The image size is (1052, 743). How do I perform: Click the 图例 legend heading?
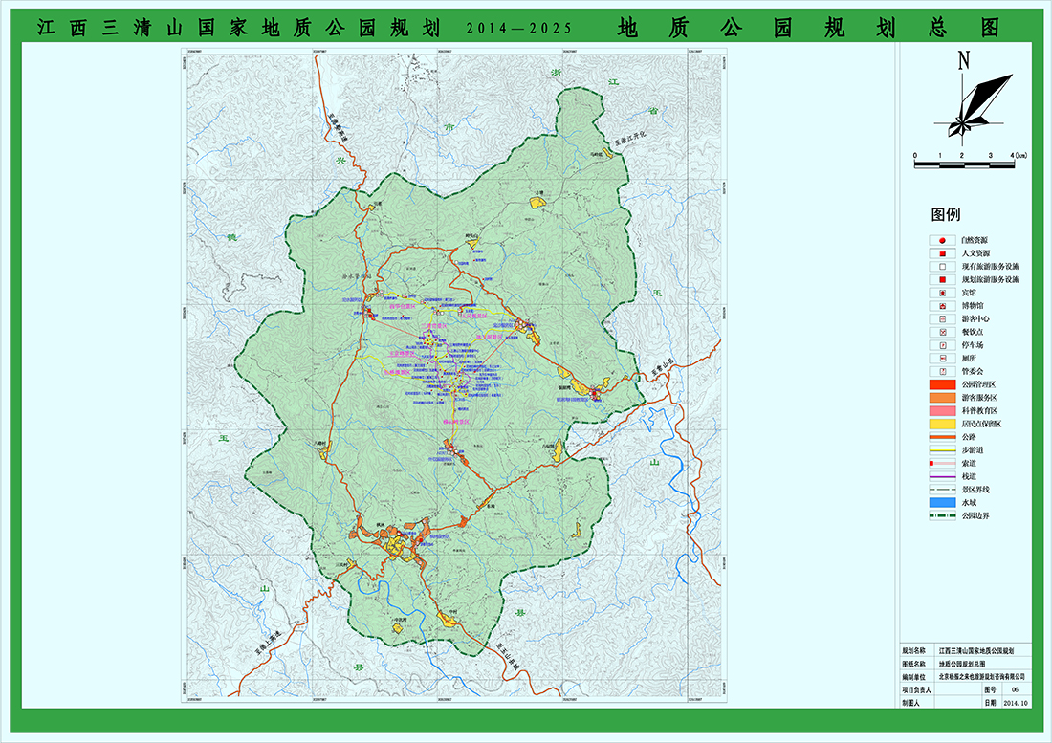tap(946, 214)
